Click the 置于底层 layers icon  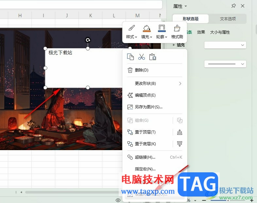point(130,144)
